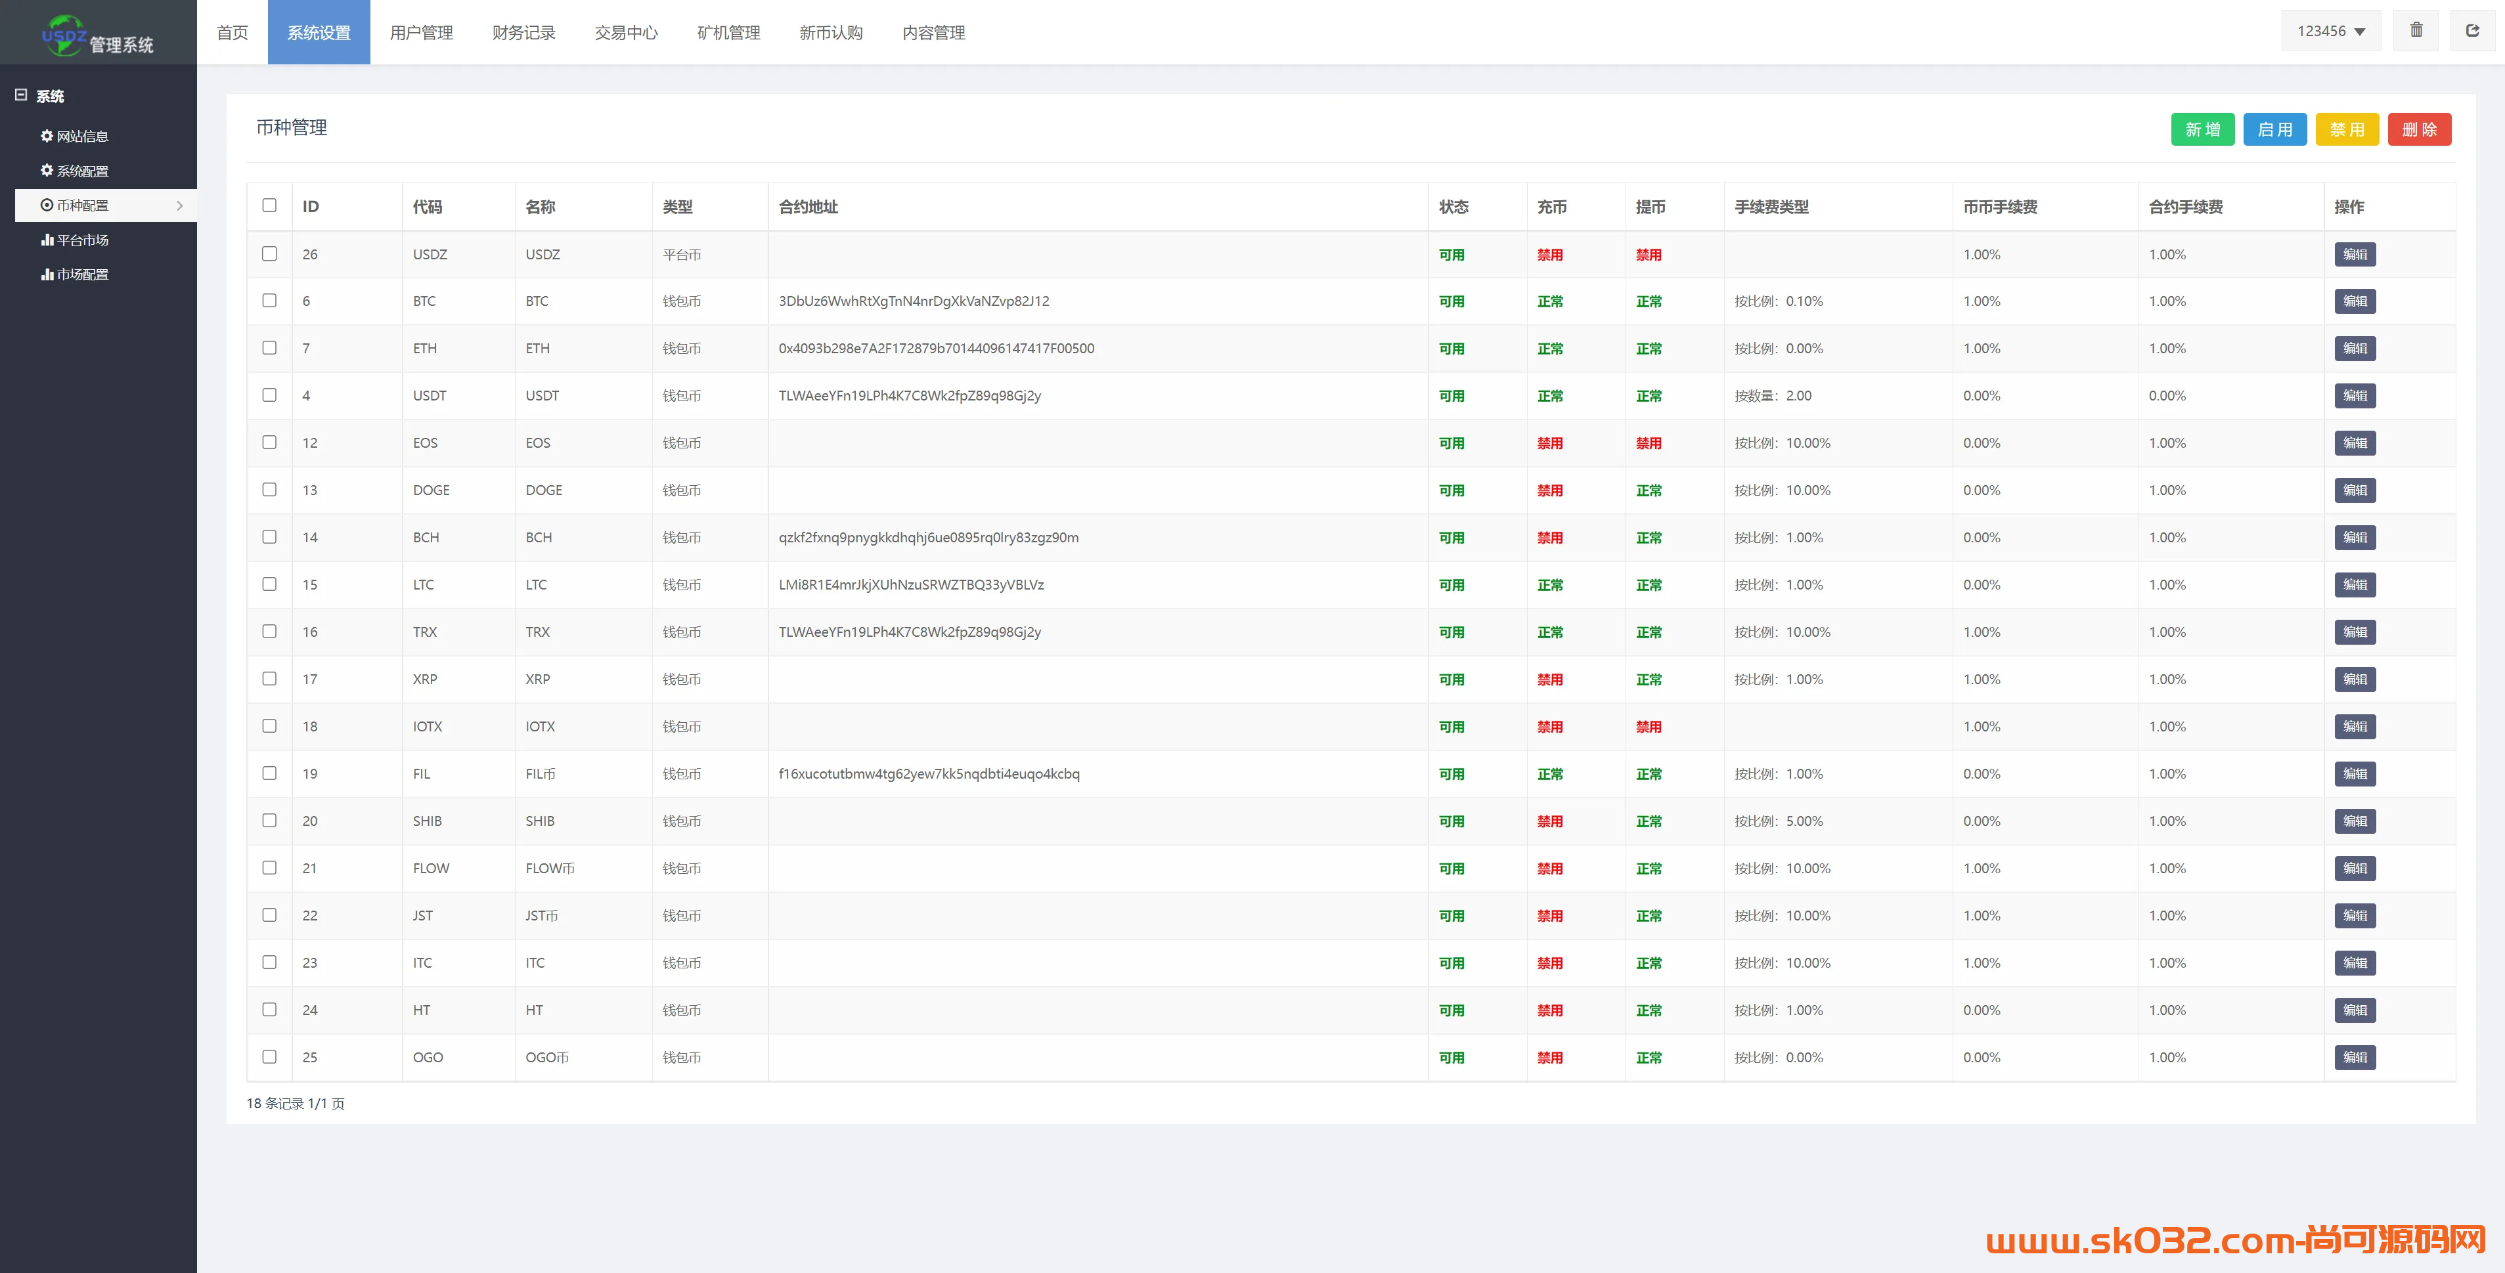Click the trash icon in top bar
Screen dimensions: 2505x1273
click(2416, 31)
